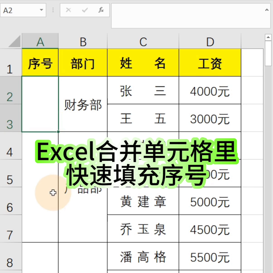Click the 工资 header cell

pos(210,63)
